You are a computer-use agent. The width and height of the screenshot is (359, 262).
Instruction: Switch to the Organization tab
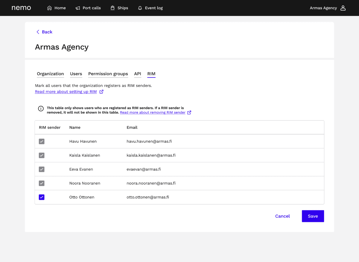[50, 74]
